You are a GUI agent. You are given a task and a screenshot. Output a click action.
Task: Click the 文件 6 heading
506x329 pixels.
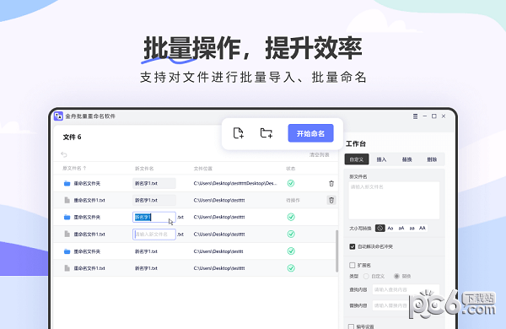[x=72, y=138]
